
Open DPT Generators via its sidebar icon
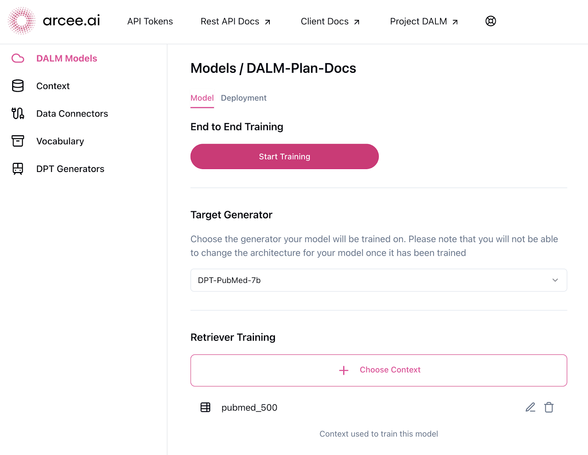[x=18, y=169]
